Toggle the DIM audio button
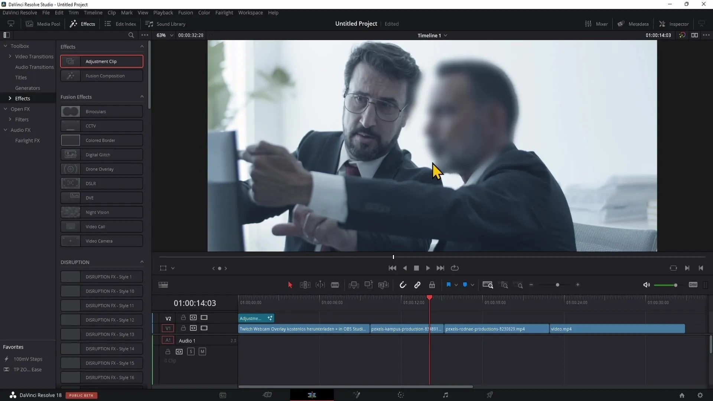 point(693,285)
